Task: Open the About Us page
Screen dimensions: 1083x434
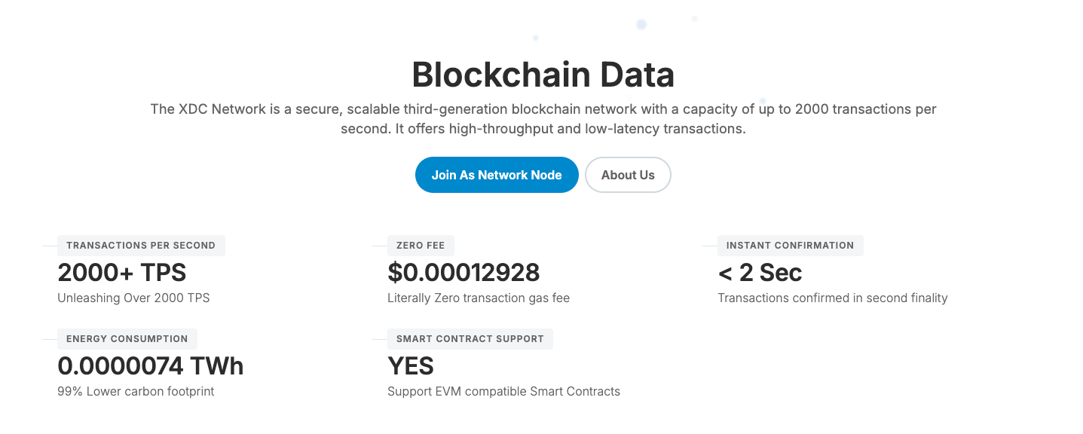Action: [x=628, y=175]
